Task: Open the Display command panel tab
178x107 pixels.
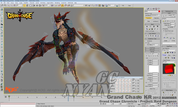Action: [x=156, y=9]
